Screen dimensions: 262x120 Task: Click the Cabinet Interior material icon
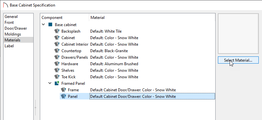tap(57, 44)
